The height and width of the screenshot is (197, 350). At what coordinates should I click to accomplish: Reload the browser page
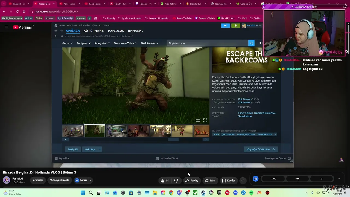(x=17, y=11)
